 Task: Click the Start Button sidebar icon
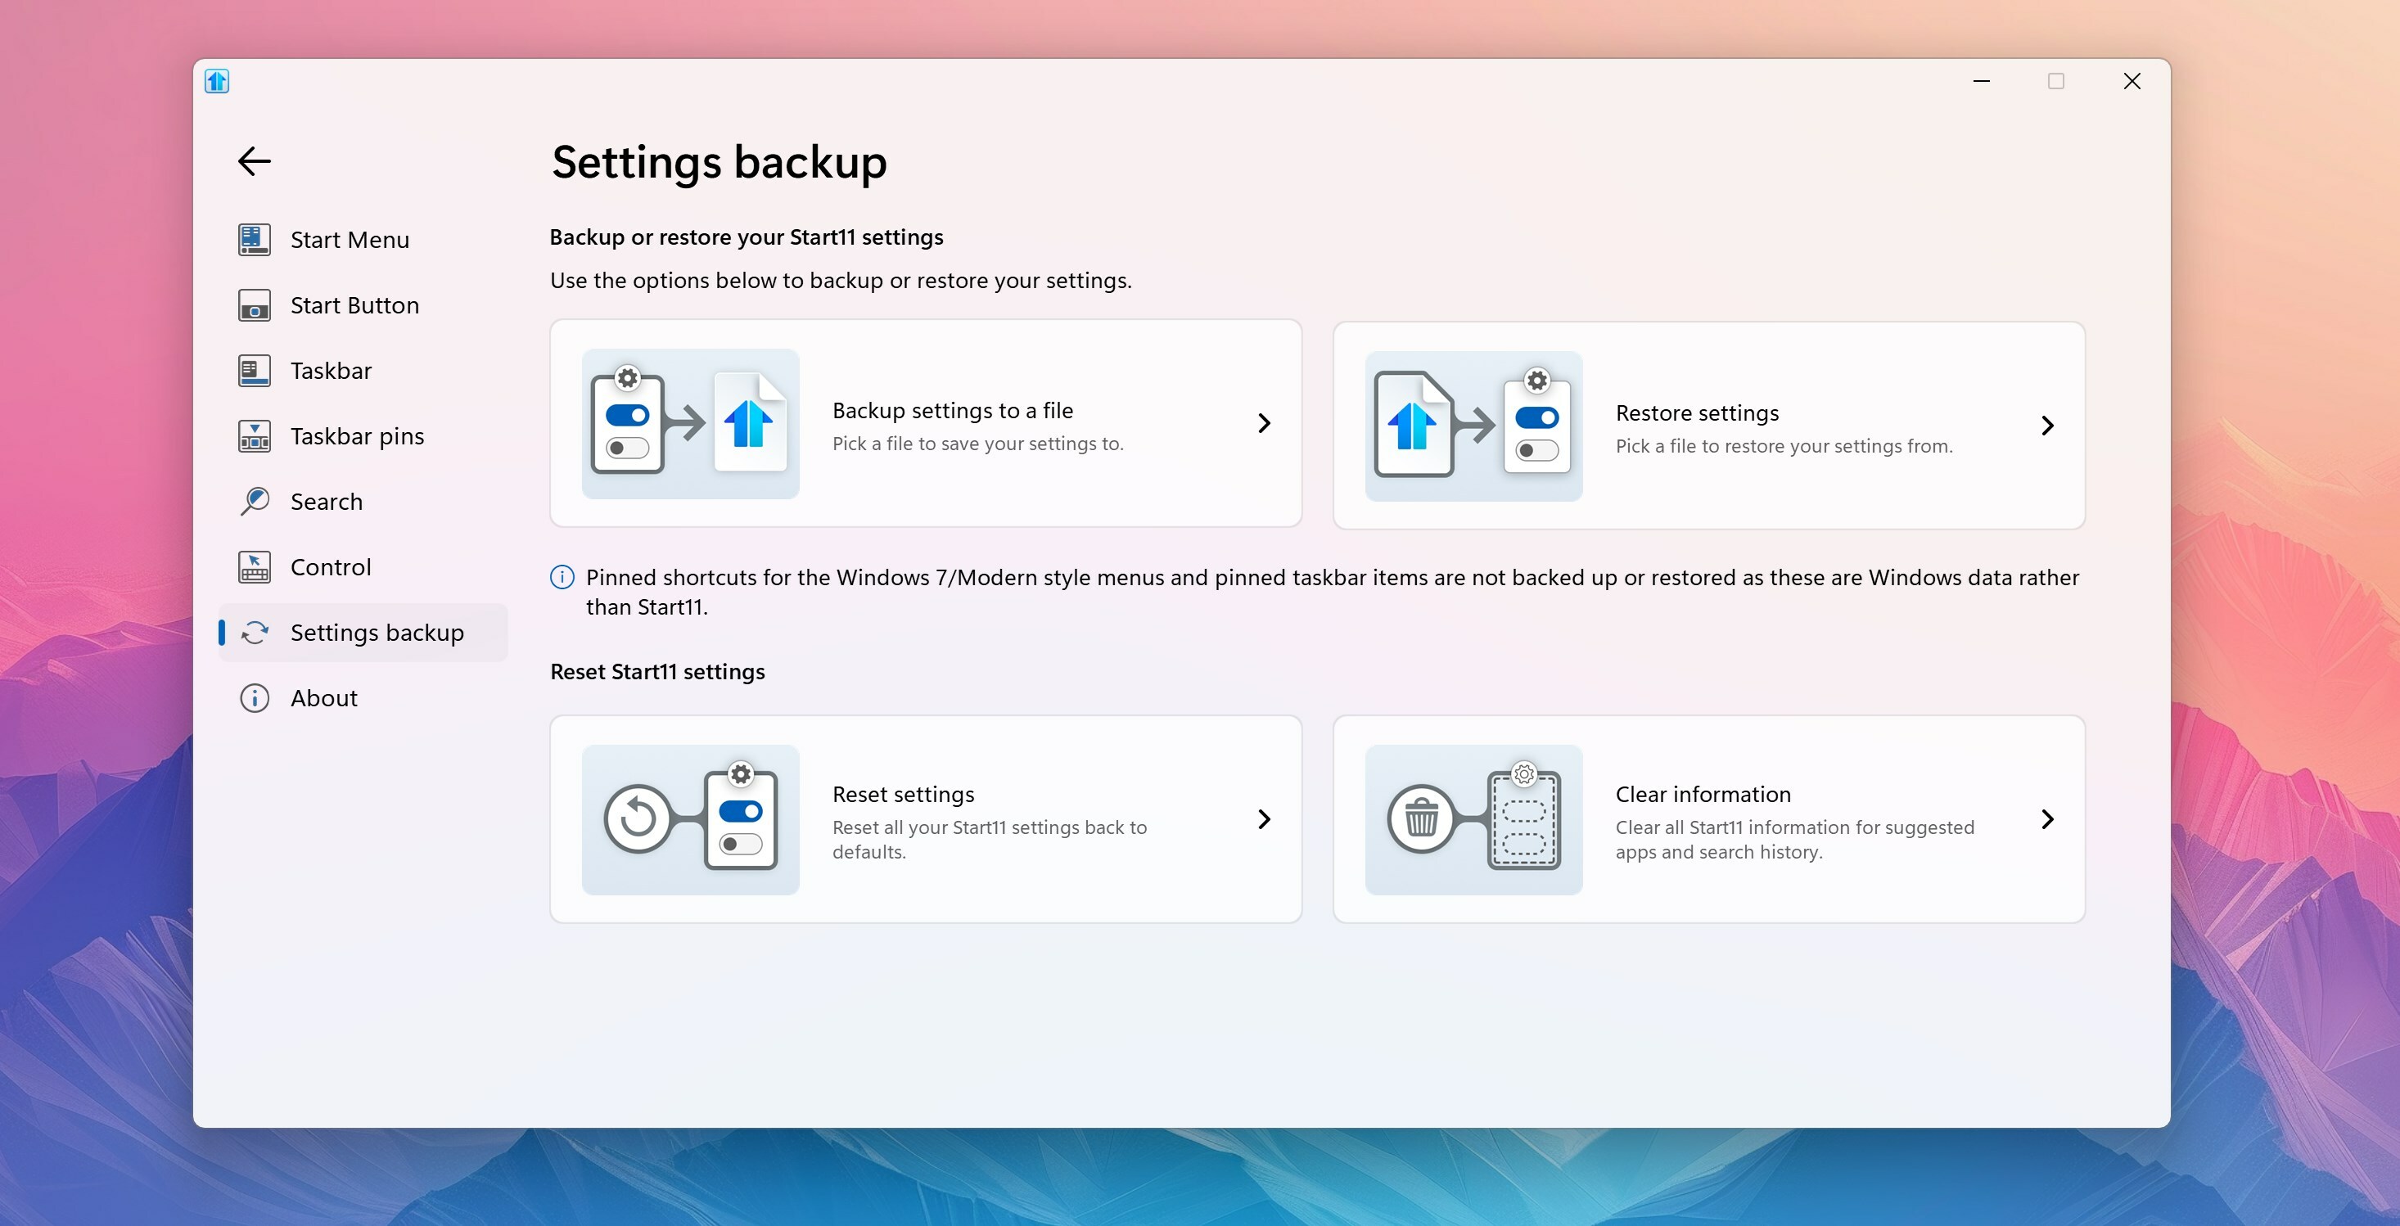(x=255, y=305)
